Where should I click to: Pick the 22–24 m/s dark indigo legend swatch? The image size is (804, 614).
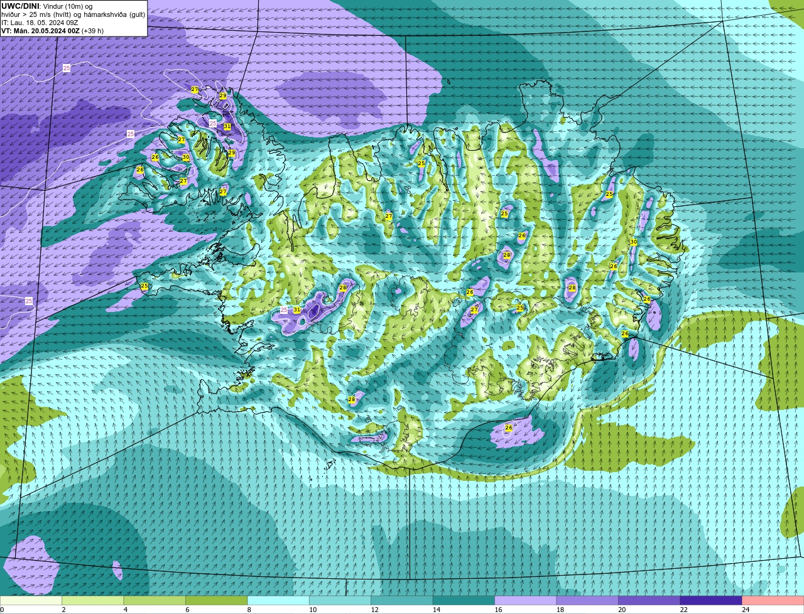711,600
